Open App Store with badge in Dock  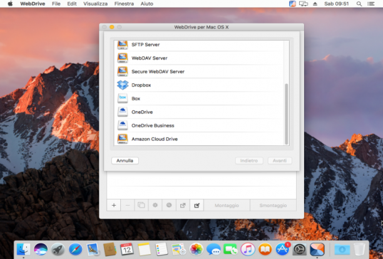coord(283,250)
